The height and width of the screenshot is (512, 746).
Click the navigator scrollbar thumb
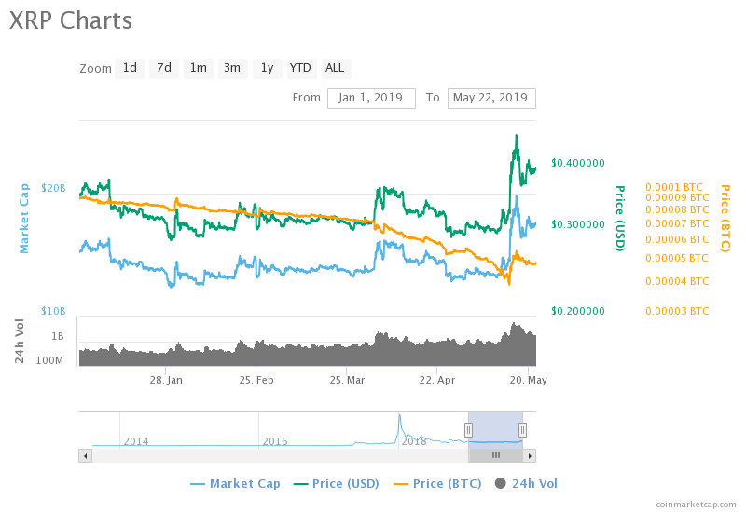click(496, 455)
